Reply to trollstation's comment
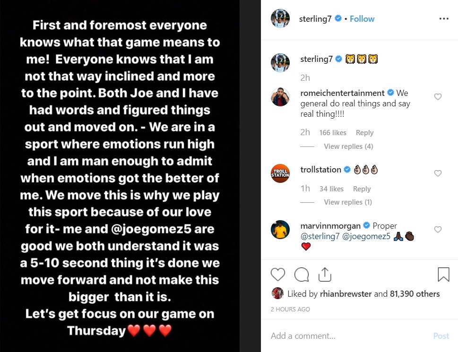458x352 pixels. [362, 189]
